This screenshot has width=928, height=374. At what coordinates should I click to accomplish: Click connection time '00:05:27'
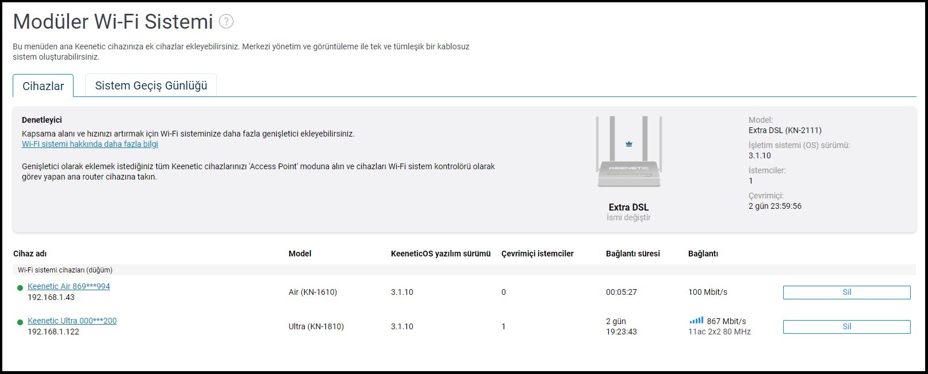pos(621,292)
